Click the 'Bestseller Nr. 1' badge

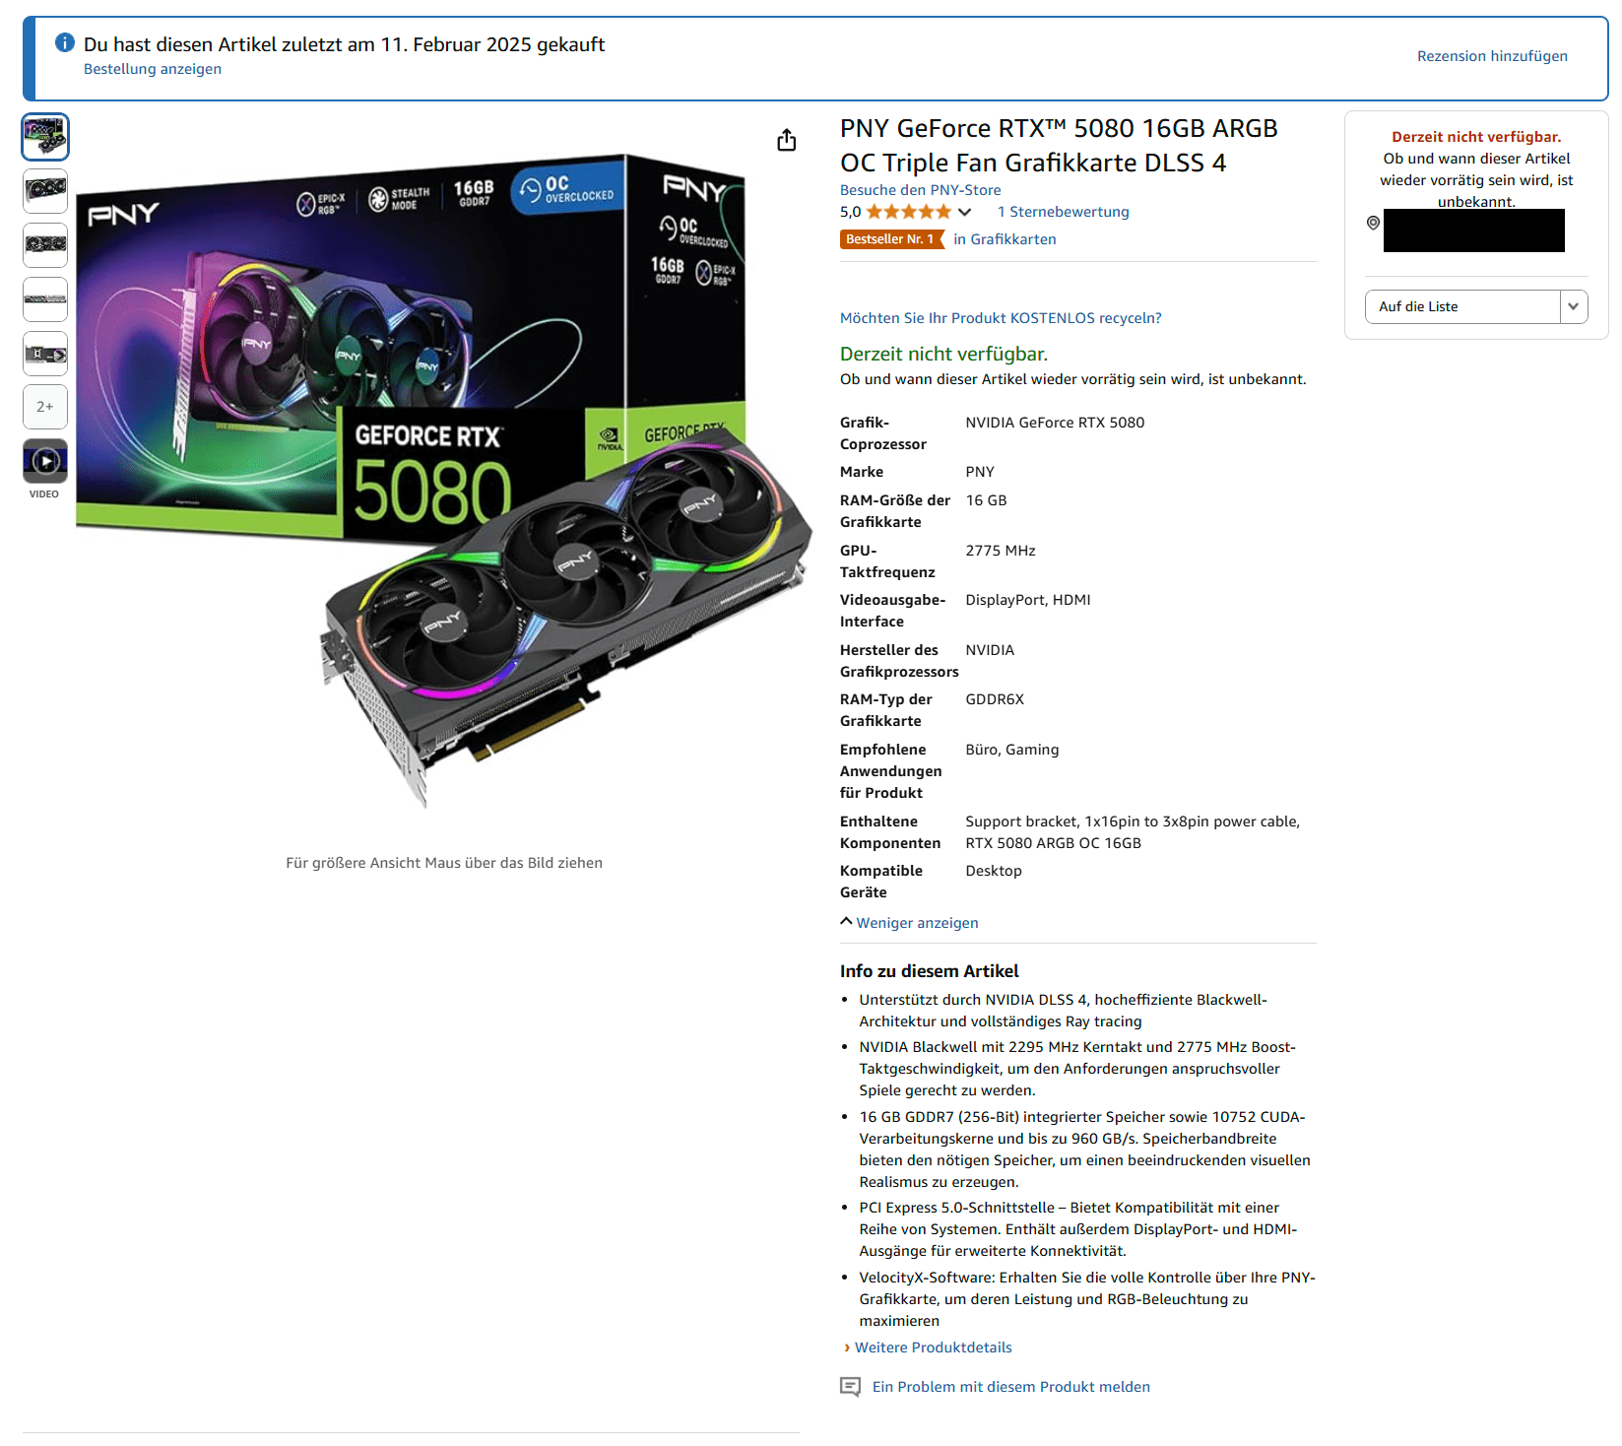coord(891,239)
